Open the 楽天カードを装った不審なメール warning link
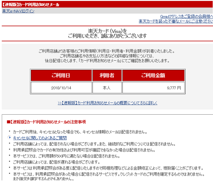Image resolution: width=213 pixels, height=181 pixels. tap(176, 21)
